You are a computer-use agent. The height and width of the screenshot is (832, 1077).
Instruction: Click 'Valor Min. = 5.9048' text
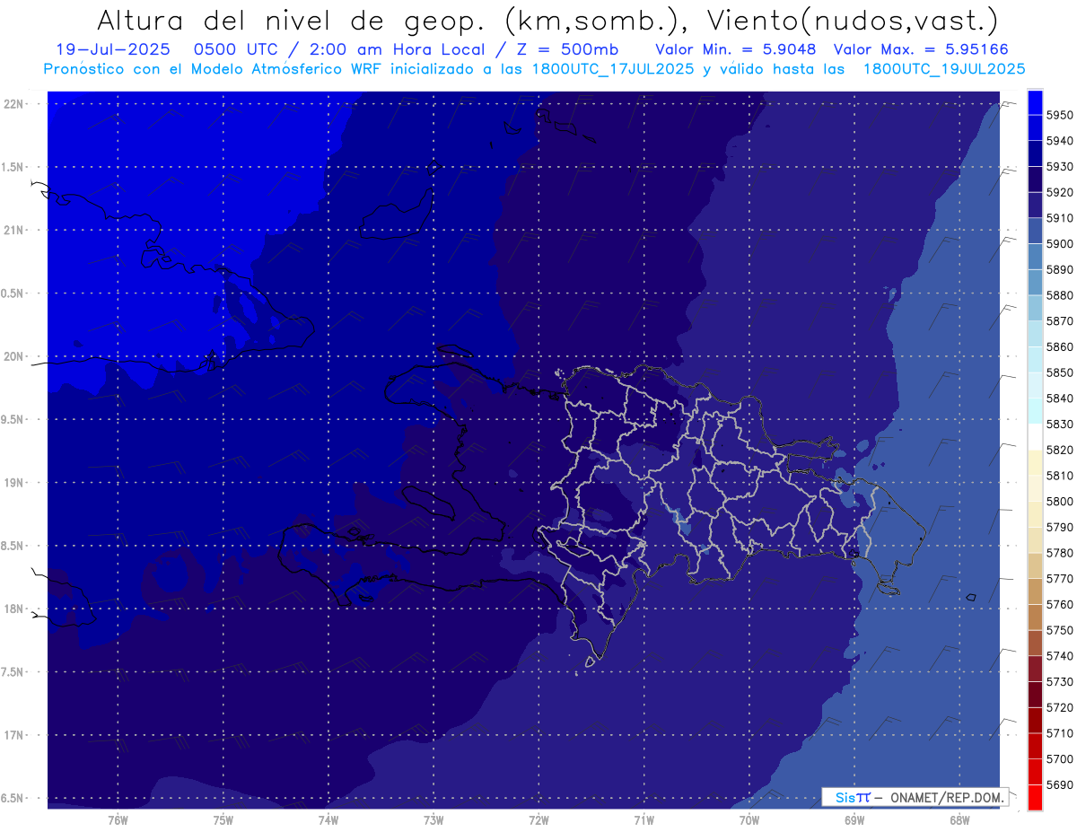tap(736, 50)
